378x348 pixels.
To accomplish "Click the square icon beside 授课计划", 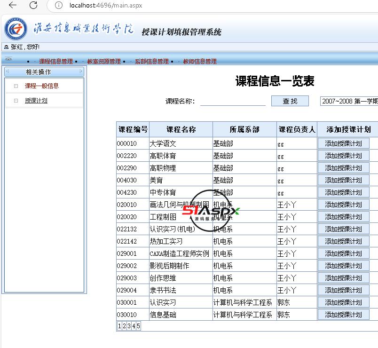I will (16, 101).
